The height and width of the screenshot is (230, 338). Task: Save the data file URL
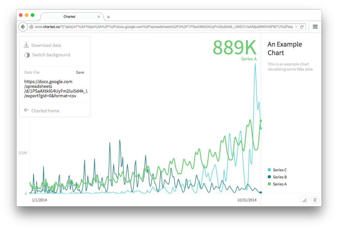coord(80,72)
